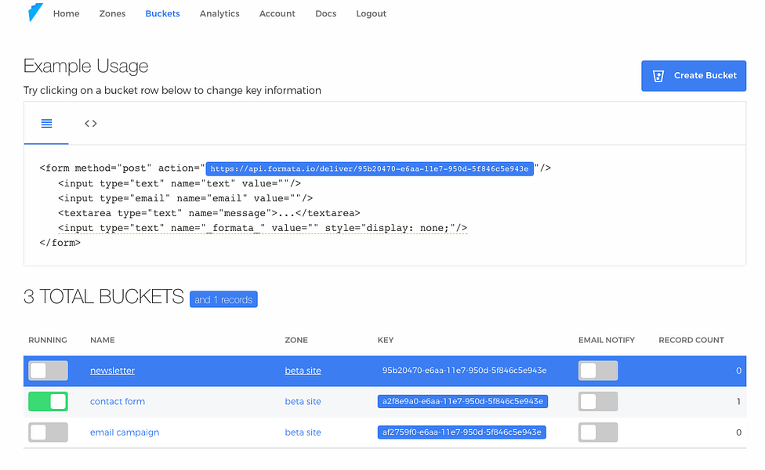Switch to the list view tab icon
Screen dimensions: 765x470
(46, 123)
